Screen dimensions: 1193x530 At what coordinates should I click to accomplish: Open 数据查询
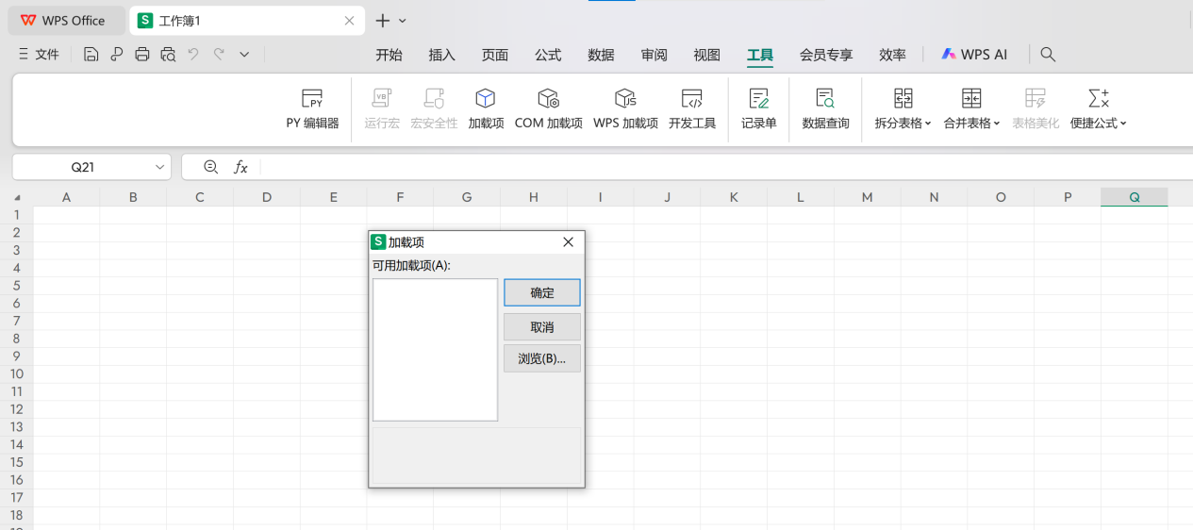[825, 109]
